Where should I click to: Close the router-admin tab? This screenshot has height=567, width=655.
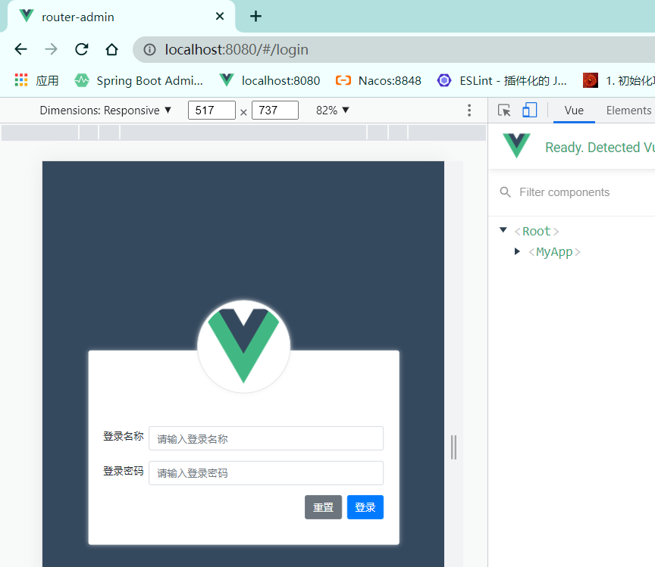220,16
